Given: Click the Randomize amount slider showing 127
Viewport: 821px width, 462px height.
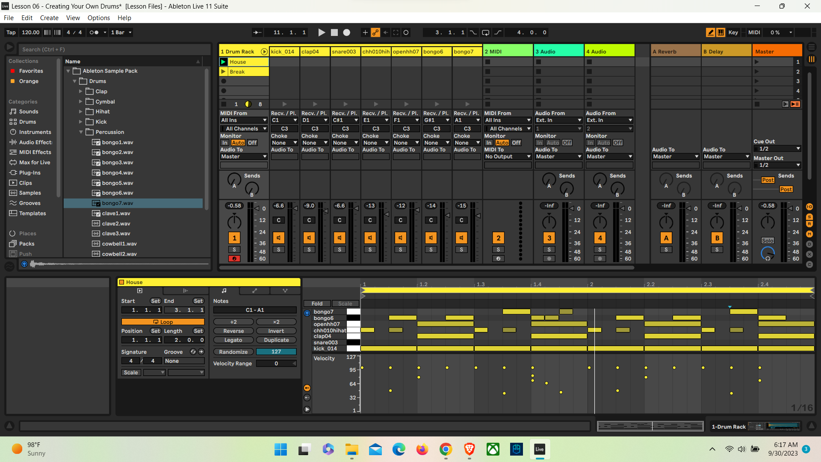Looking at the screenshot, I should [x=276, y=352].
